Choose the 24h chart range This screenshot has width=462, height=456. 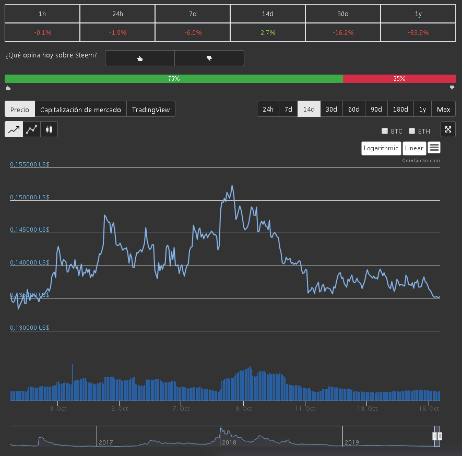point(268,109)
